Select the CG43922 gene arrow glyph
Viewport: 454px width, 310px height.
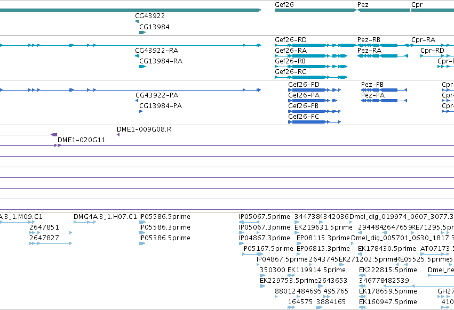point(137,21)
